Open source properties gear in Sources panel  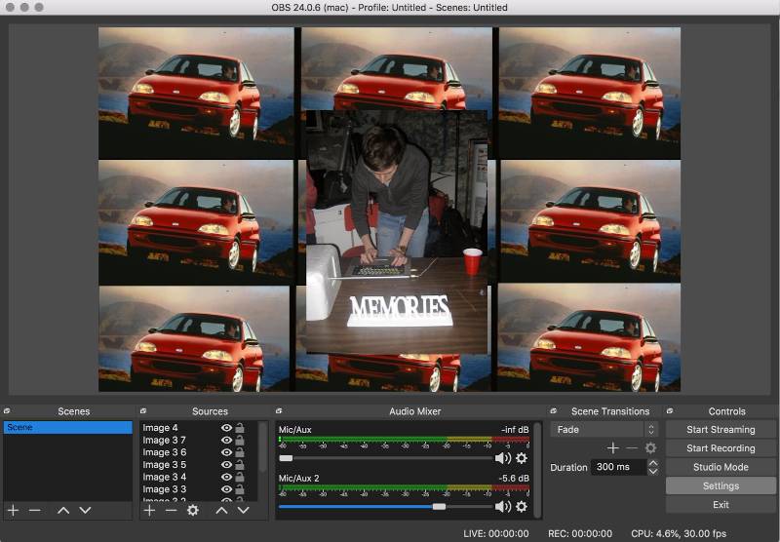[192, 510]
